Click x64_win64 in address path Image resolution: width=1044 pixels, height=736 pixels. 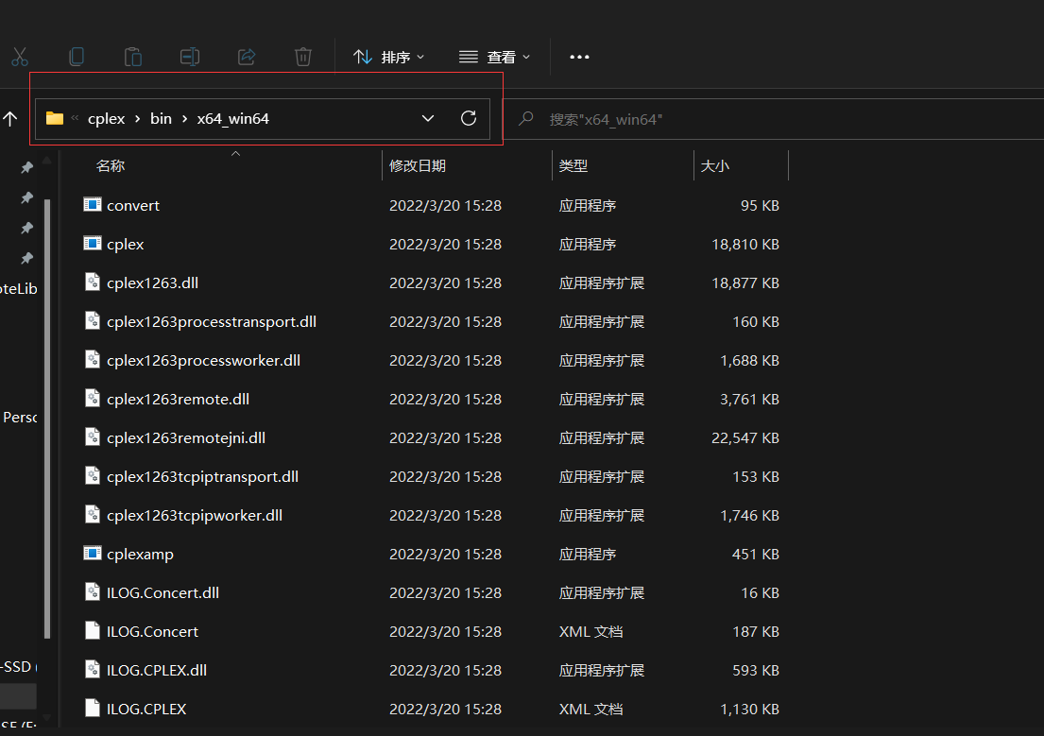[x=233, y=118]
